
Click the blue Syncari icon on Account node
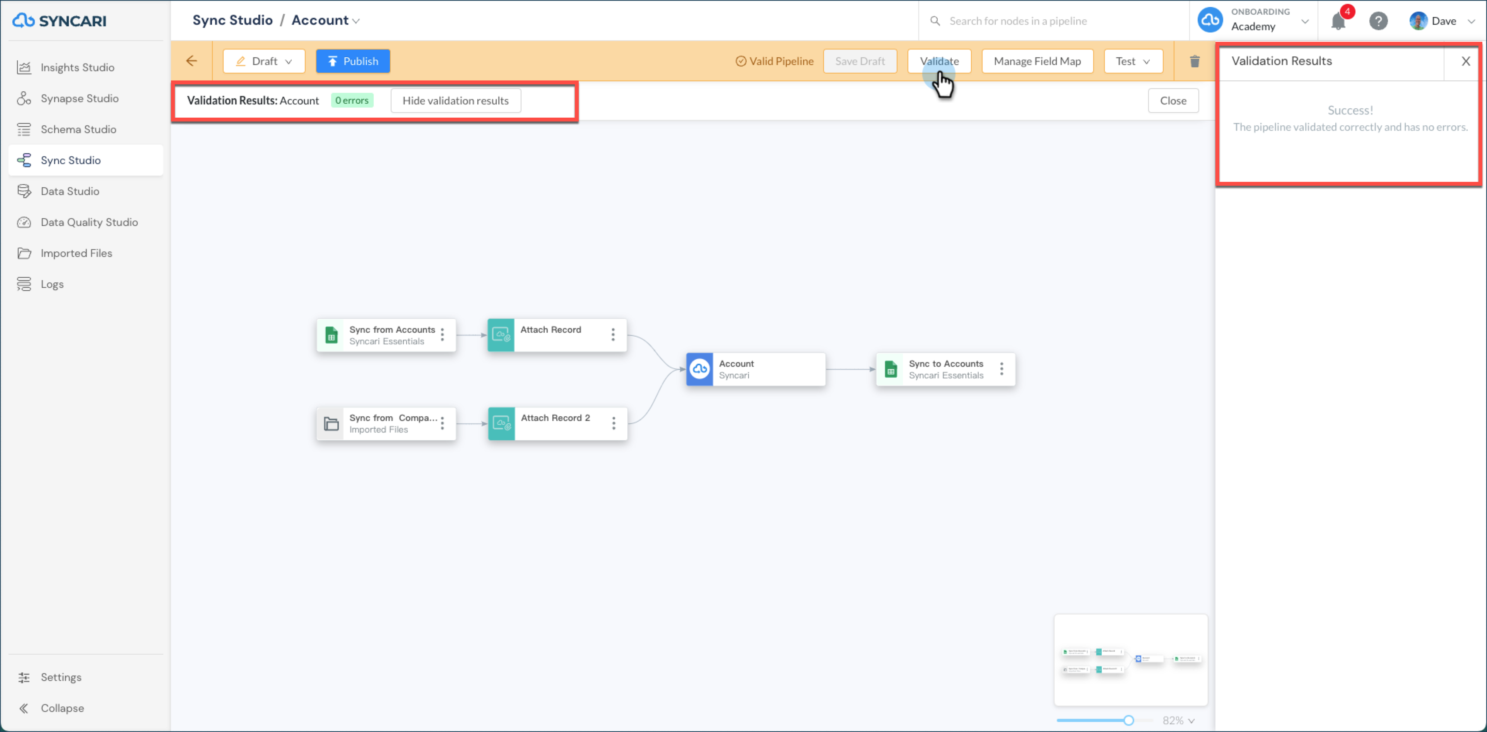coord(700,369)
